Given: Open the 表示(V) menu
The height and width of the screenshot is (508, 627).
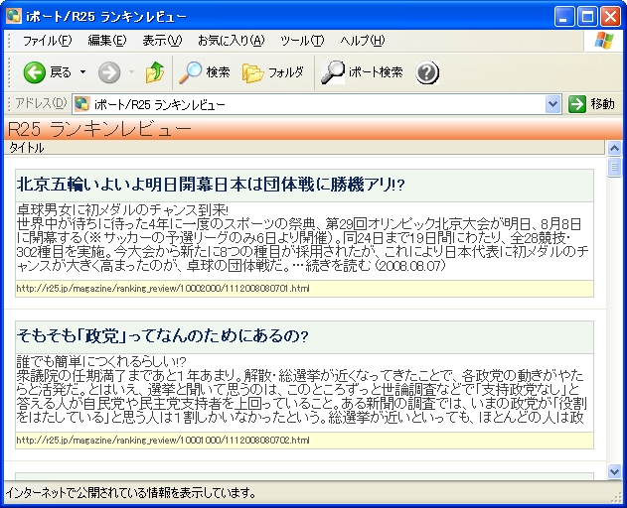Looking at the screenshot, I should click(x=162, y=41).
